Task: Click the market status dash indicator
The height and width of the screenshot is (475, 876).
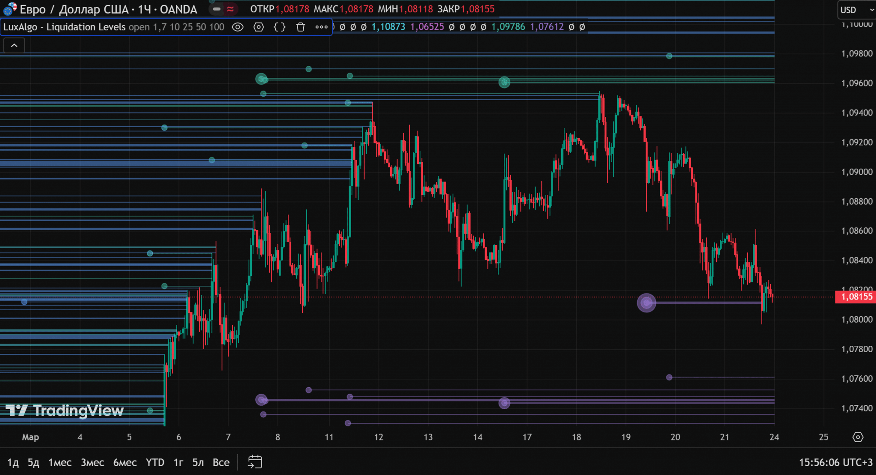Action: [x=217, y=9]
